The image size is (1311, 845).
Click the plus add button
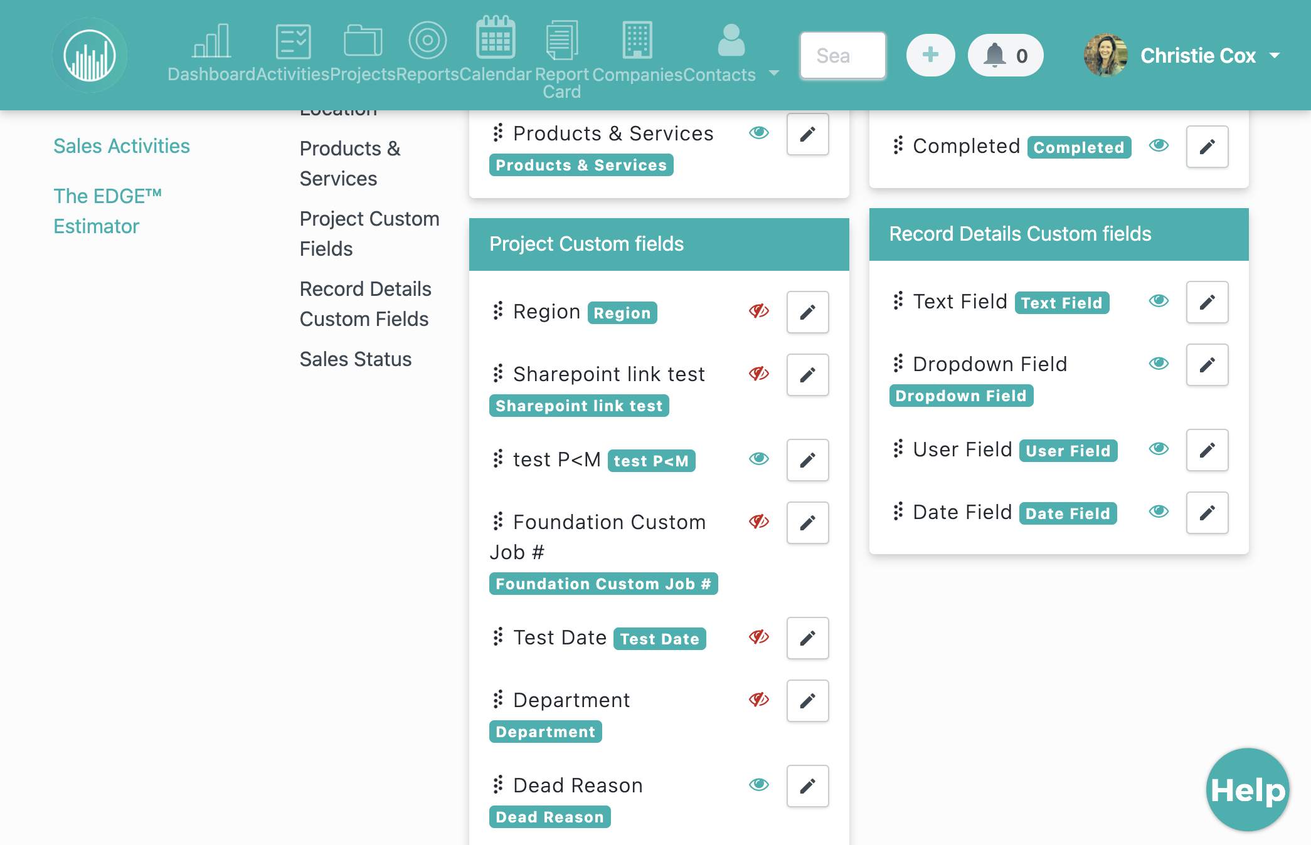(930, 55)
